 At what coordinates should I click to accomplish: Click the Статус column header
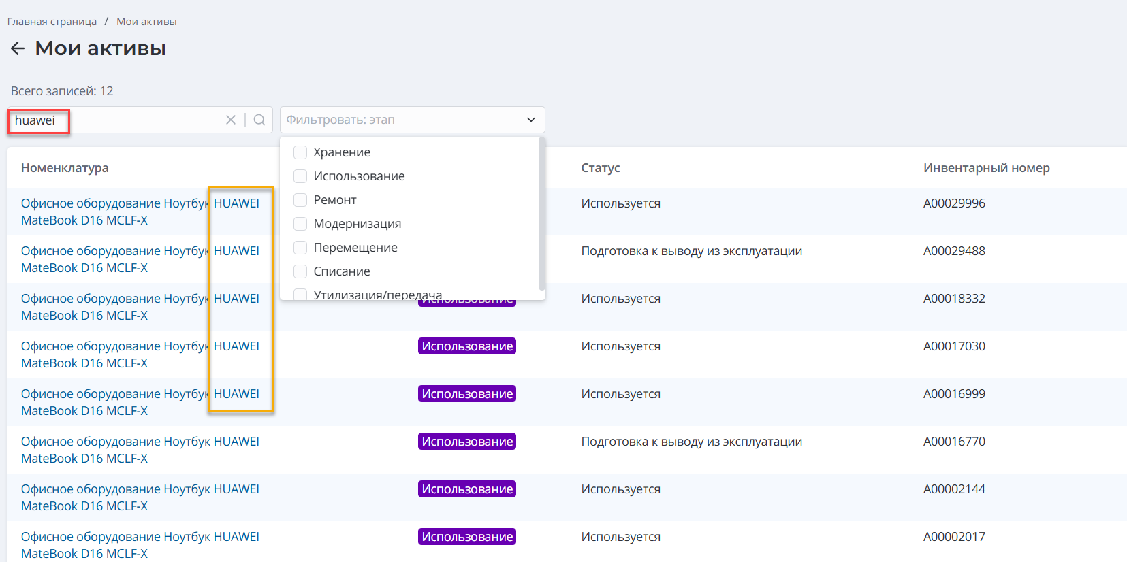pyautogui.click(x=600, y=168)
